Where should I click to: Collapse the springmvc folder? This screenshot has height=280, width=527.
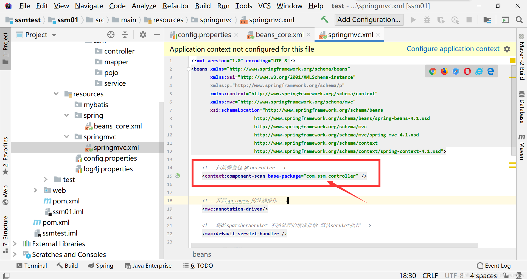[66, 137]
